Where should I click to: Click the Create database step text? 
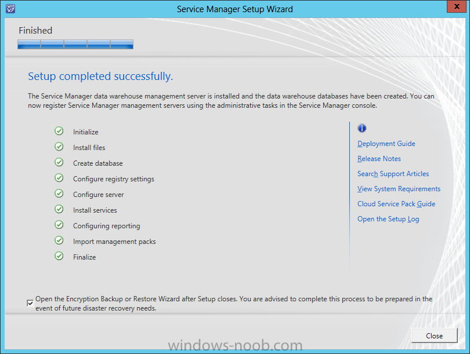click(97, 163)
